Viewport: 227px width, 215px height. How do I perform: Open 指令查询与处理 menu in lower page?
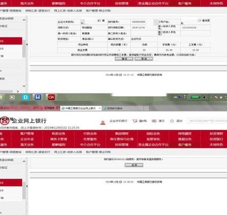[x=122, y=139]
